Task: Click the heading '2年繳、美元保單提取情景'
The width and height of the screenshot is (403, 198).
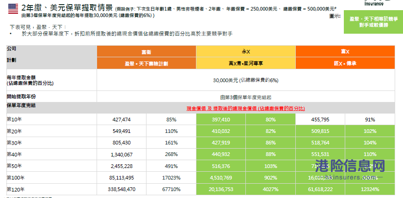Action: point(67,8)
